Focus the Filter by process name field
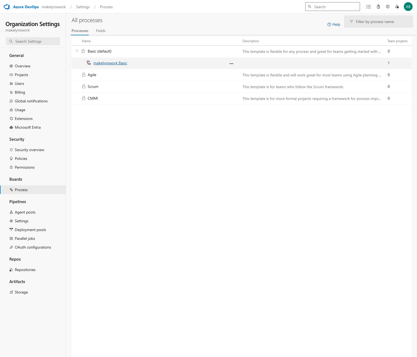 (x=379, y=22)
